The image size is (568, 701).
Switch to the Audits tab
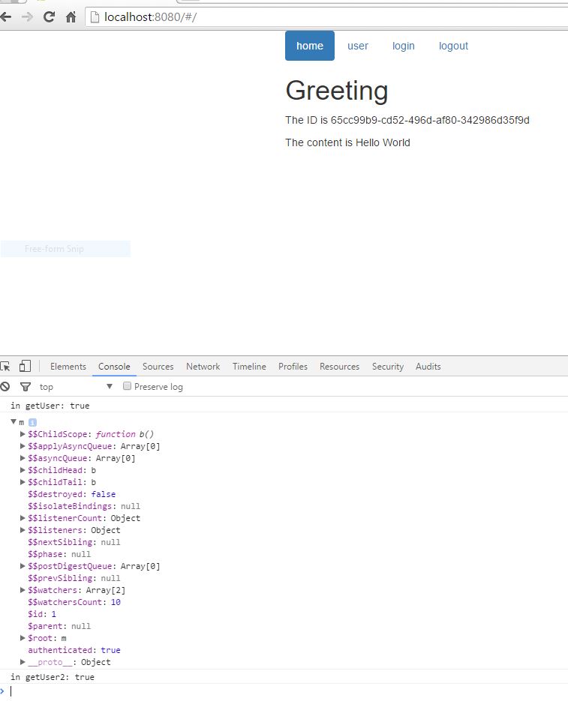428,366
